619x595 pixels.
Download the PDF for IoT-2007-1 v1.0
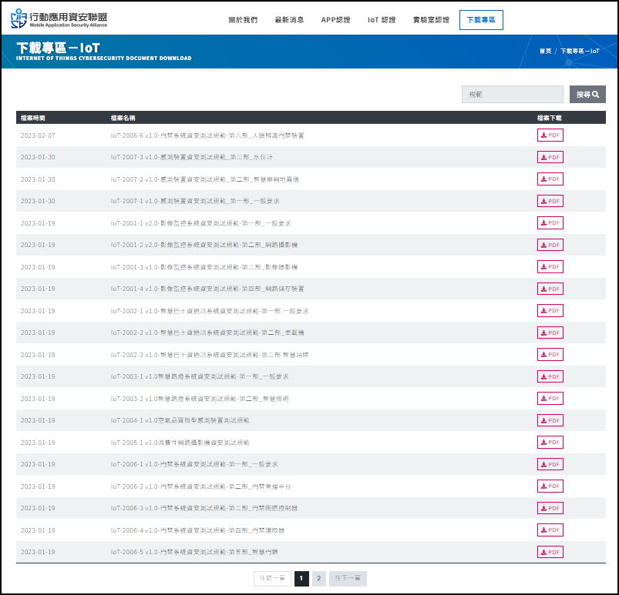tap(550, 201)
